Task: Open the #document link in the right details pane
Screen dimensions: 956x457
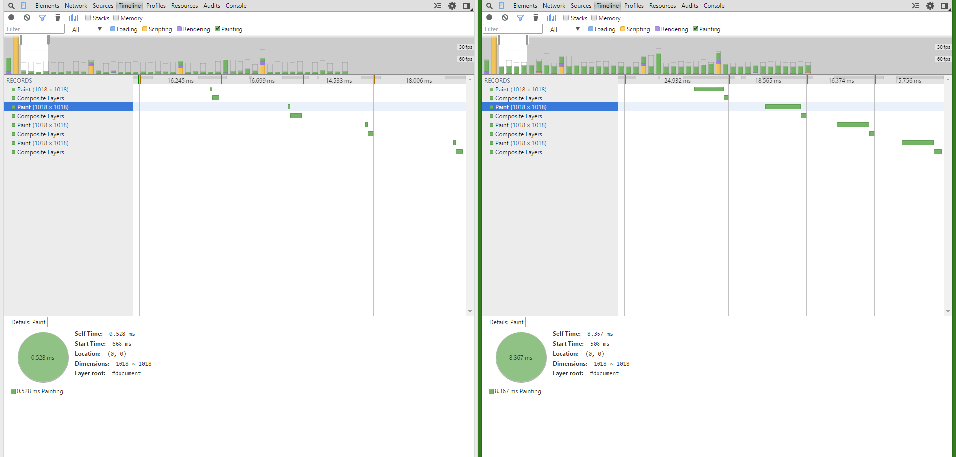Action: pyautogui.click(x=604, y=373)
